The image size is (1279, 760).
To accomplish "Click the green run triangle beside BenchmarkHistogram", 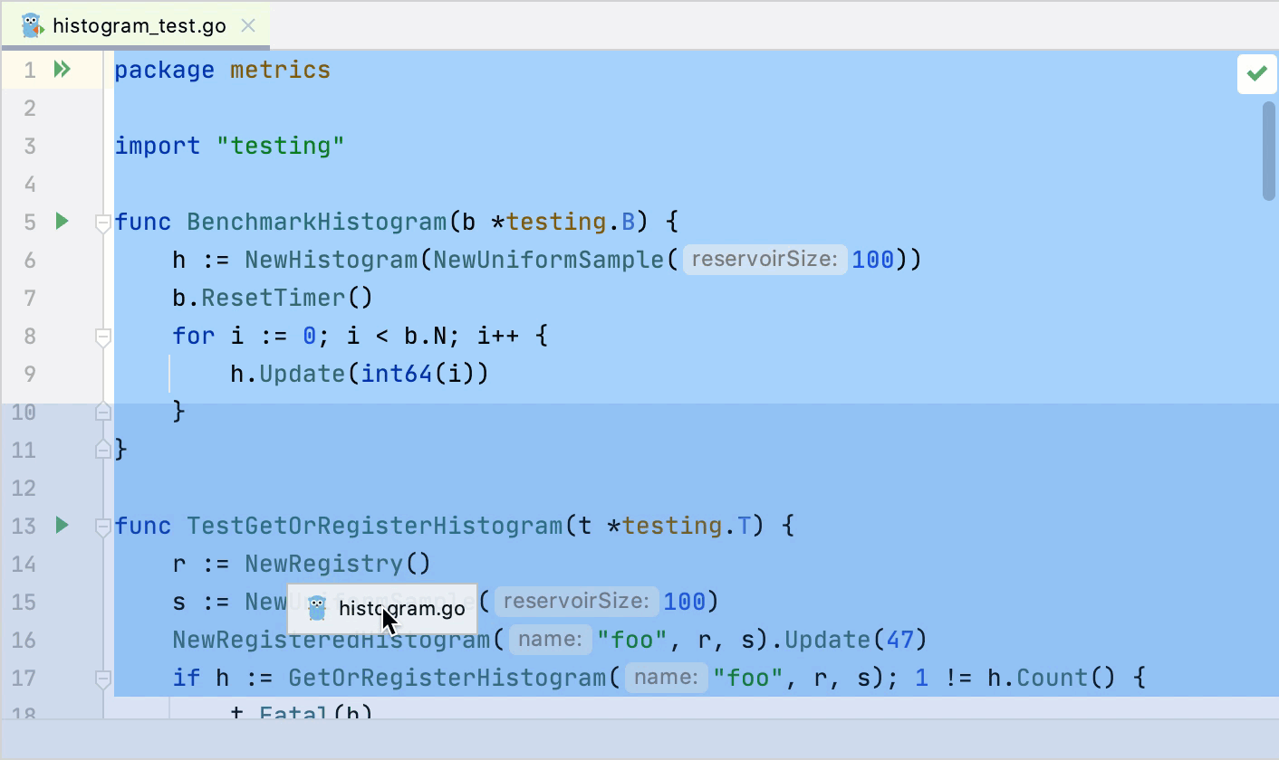I will coord(60,220).
